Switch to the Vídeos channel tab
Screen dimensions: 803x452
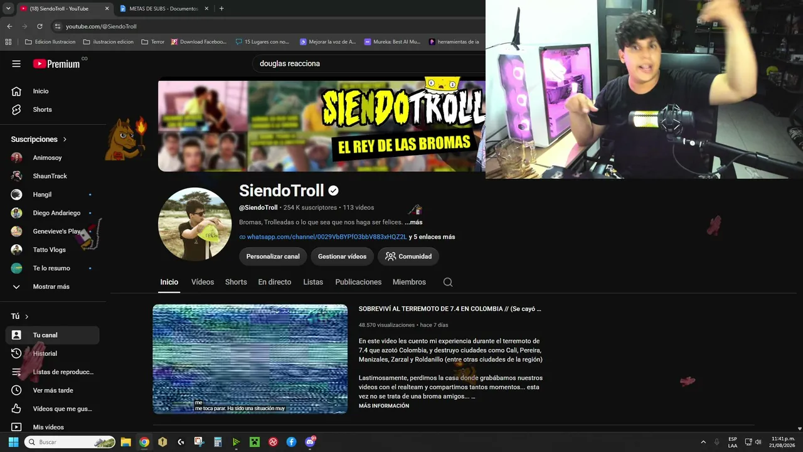pos(203,282)
